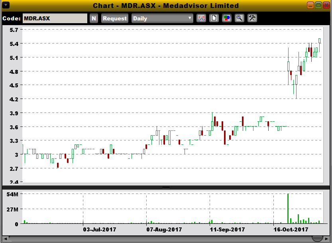Click the 54M volume axis label
Viewport: 332px width, 243px height.
pos(13,194)
